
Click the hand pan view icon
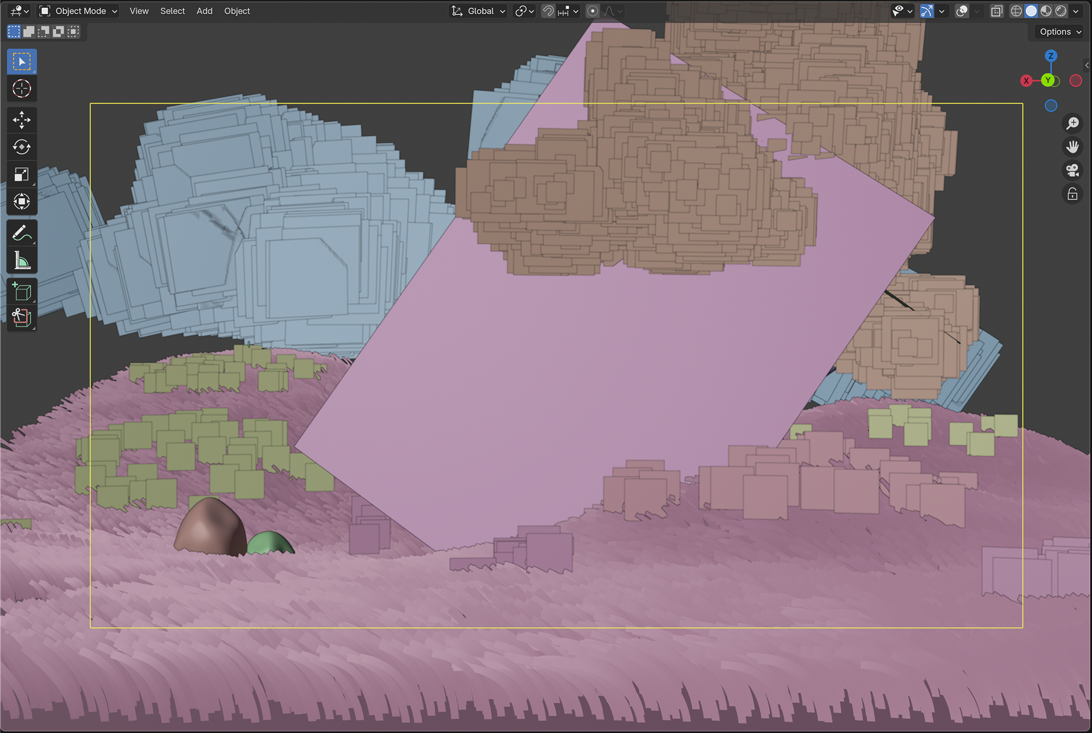[x=1072, y=147]
